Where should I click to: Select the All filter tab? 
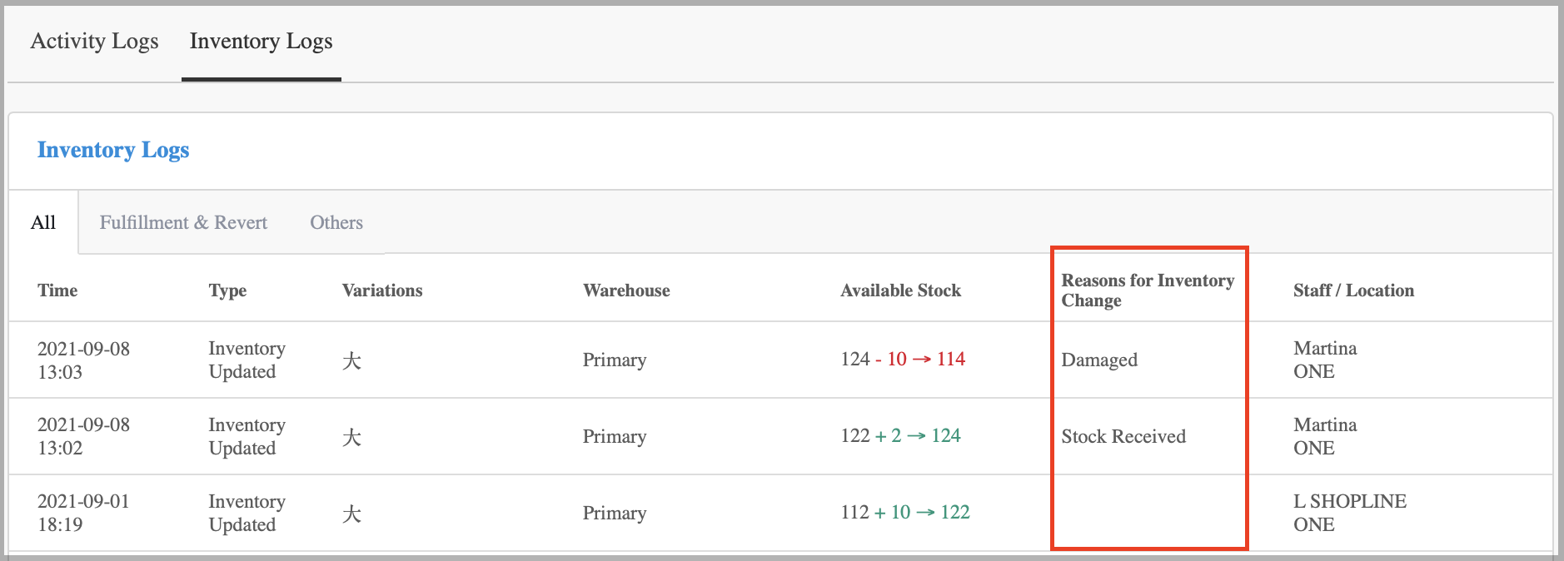43,223
